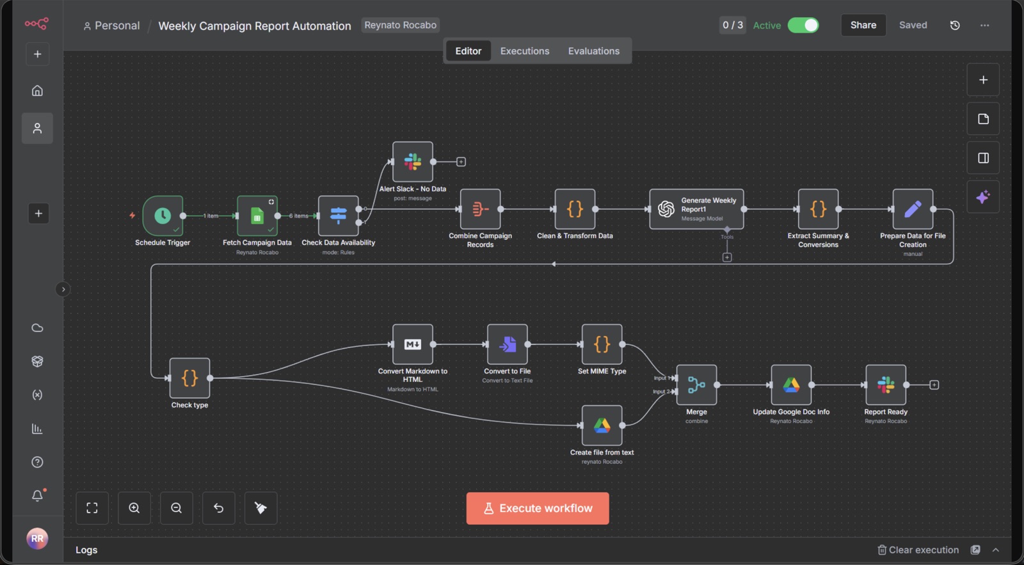The width and height of the screenshot is (1024, 565).
Task: Select the Combine Campaign Records node
Action: (x=481, y=209)
